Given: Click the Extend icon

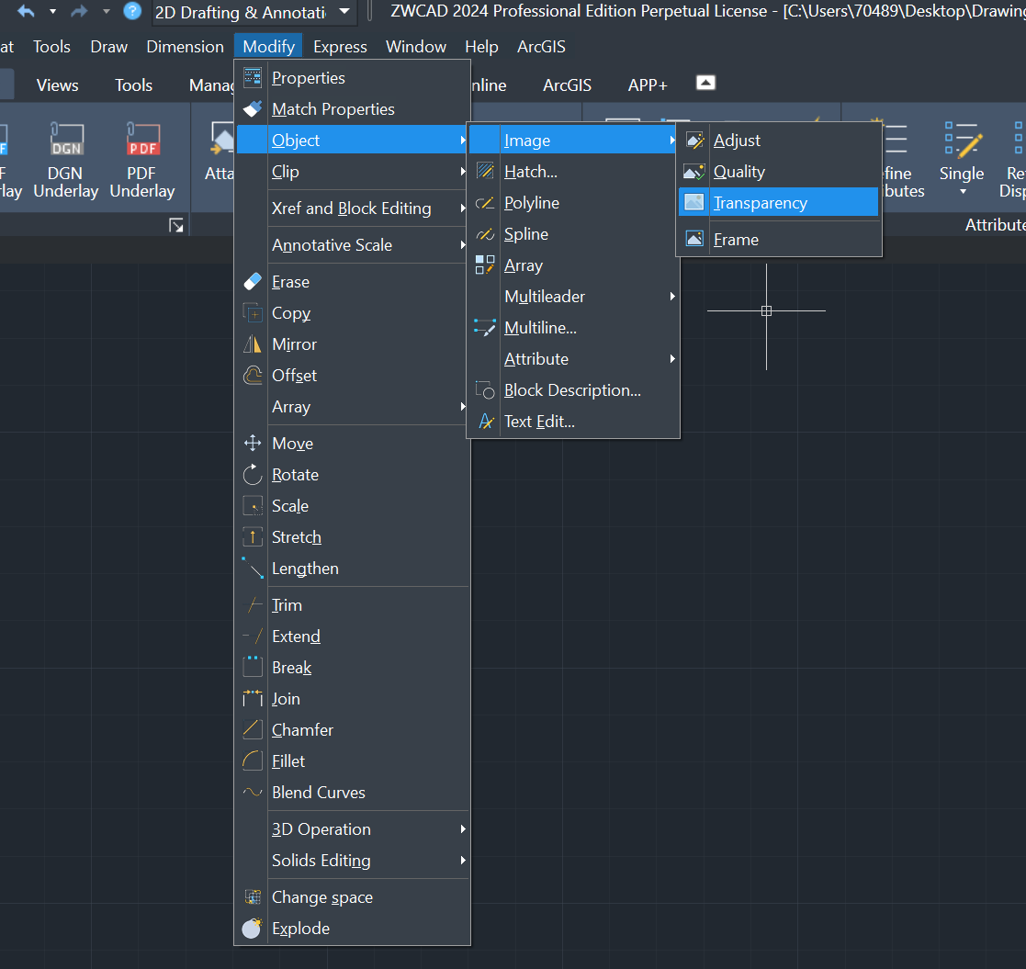Looking at the screenshot, I should click(253, 636).
